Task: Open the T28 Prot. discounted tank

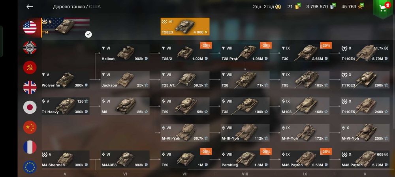Action: point(245,53)
